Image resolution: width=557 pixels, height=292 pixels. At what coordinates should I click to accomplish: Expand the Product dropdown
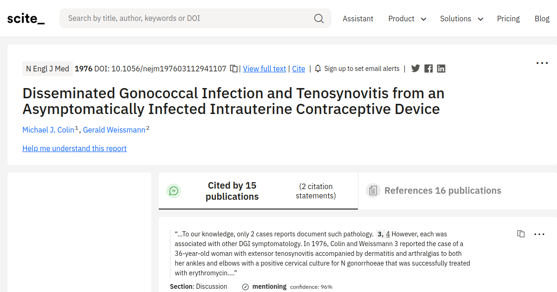pyautogui.click(x=407, y=19)
